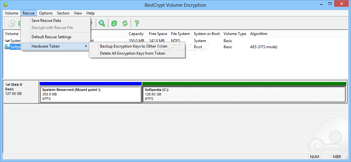Viewport: 351px width, 162px height.
Task: Sort by the Free Space column header
Action: [158, 34]
